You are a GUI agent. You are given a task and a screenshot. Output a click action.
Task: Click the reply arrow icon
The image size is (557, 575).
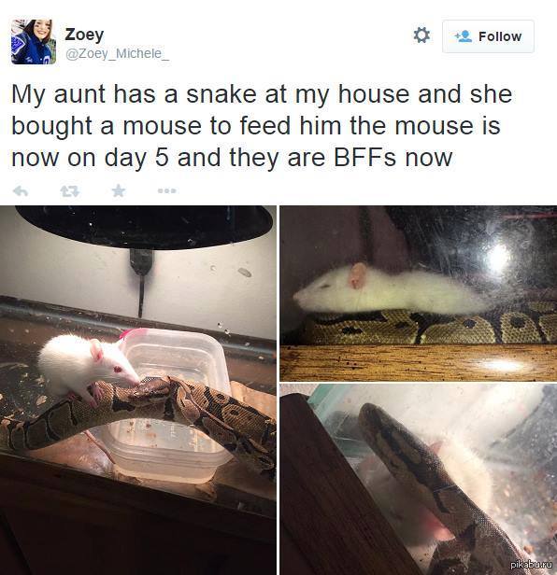click(21, 190)
